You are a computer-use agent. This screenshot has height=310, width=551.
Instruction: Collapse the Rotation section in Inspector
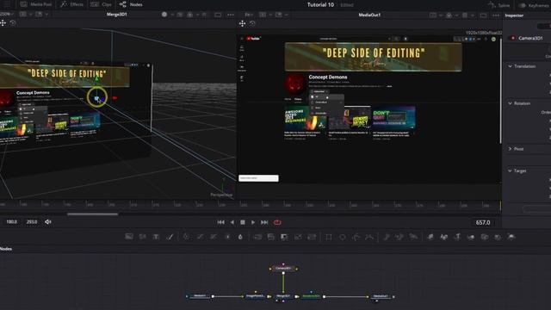[511, 103]
